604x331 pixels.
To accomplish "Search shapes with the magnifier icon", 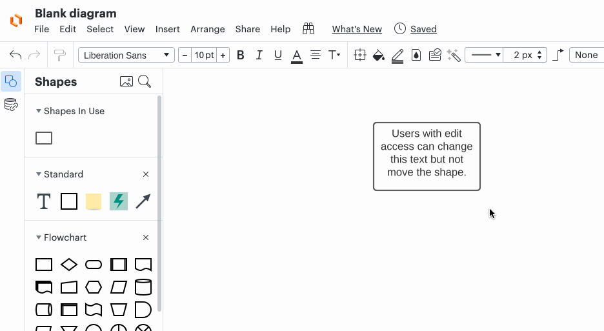I will click(x=145, y=81).
